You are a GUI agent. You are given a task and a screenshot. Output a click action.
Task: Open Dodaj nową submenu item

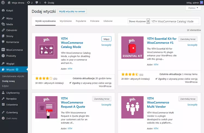click(x=8, y=81)
